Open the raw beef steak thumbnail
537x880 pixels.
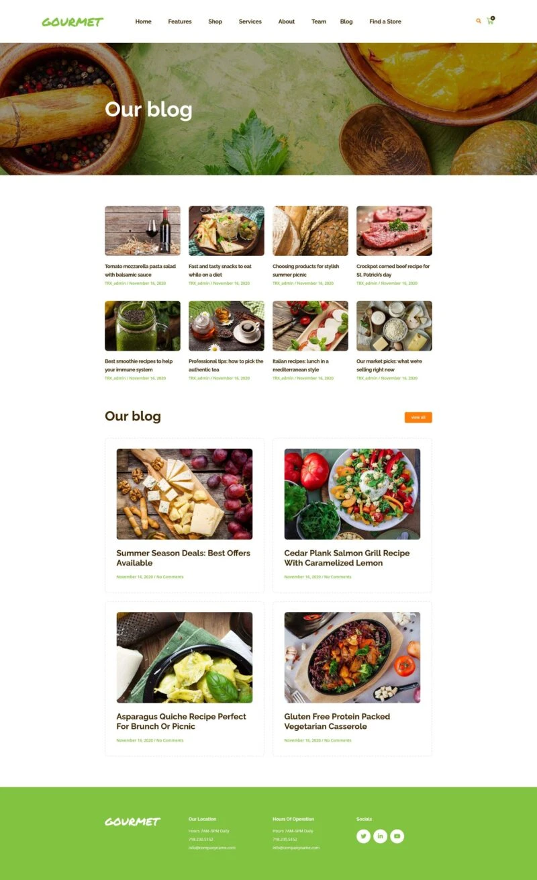[x=394, y=231]
